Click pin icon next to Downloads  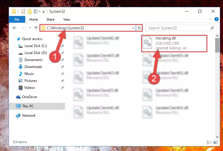click(62, 67)
